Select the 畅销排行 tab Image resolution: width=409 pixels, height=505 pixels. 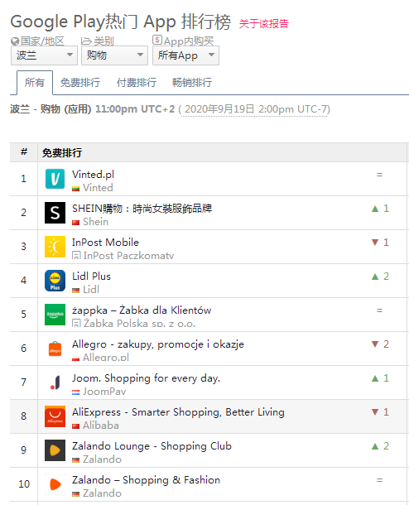pyautogui.click(x=192, y=83)
